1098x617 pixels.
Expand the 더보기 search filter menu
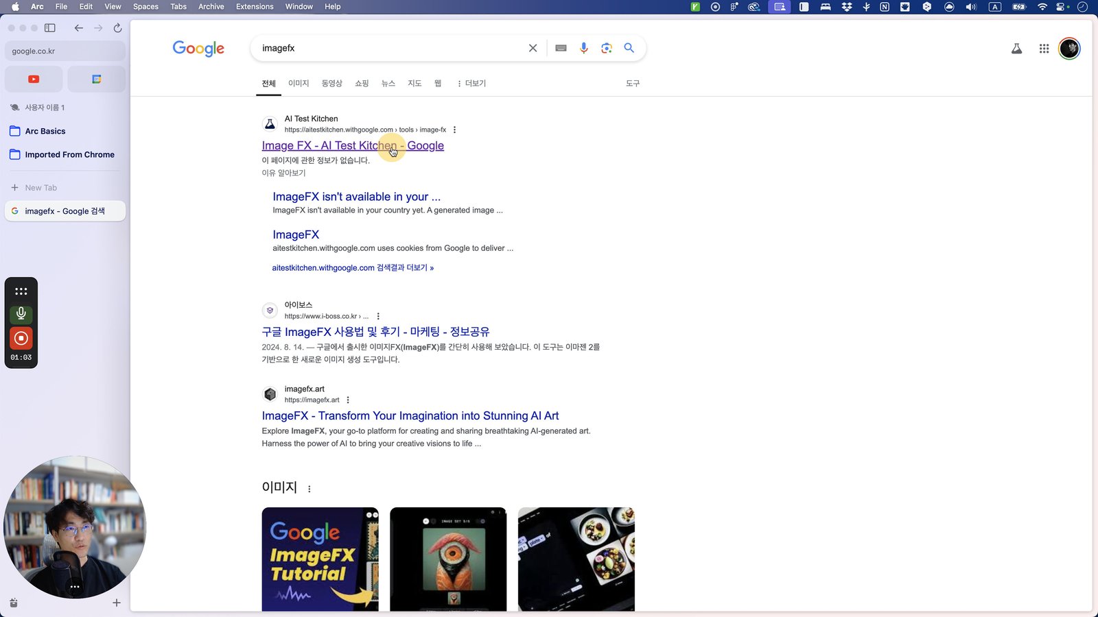click(471, 83)
